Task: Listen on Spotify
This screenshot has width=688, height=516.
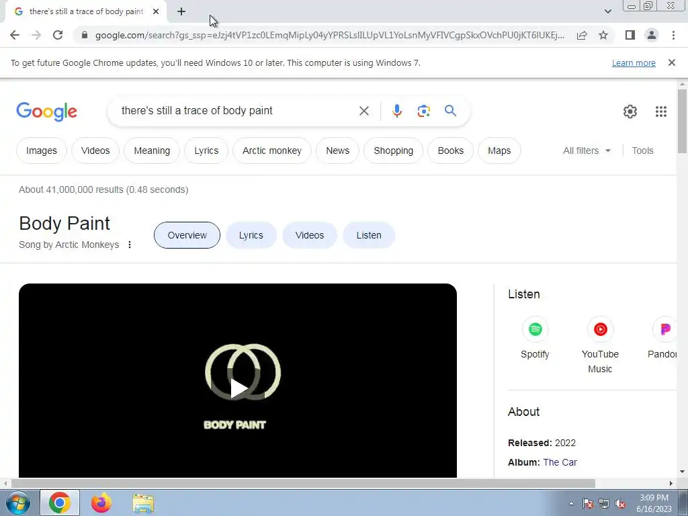Action: pyautogui.click(x=535, y=337)
